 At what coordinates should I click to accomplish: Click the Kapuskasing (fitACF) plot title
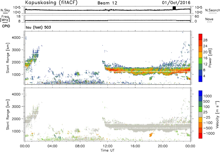point(51,3)
